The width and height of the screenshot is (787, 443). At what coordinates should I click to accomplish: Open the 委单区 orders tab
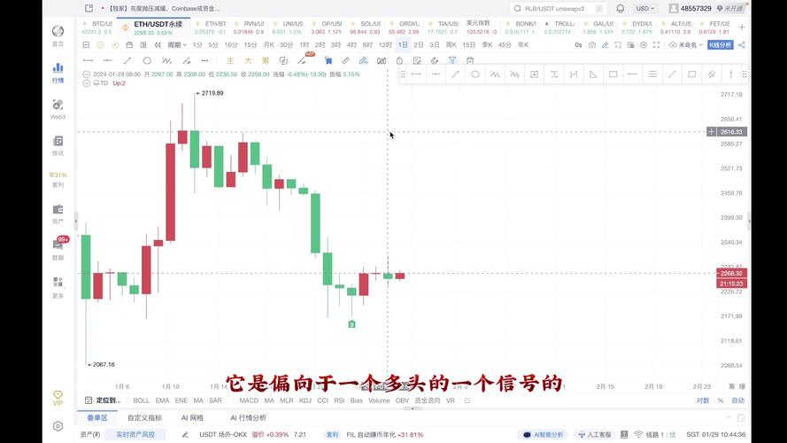[x=97, y=417]
